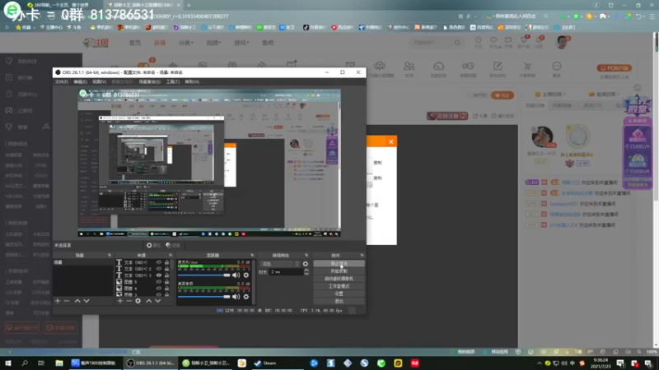Add a new scene with the plus icon
The width and height of the screenshot is (659, 370).
pyautogui.click(x=58, y=301)
